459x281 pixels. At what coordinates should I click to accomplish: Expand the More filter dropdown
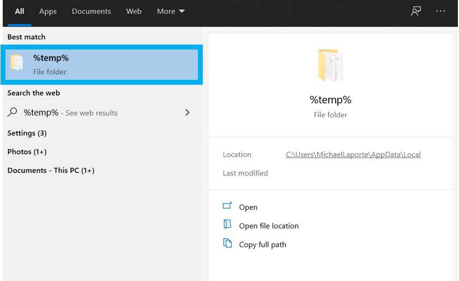point(171,11)
